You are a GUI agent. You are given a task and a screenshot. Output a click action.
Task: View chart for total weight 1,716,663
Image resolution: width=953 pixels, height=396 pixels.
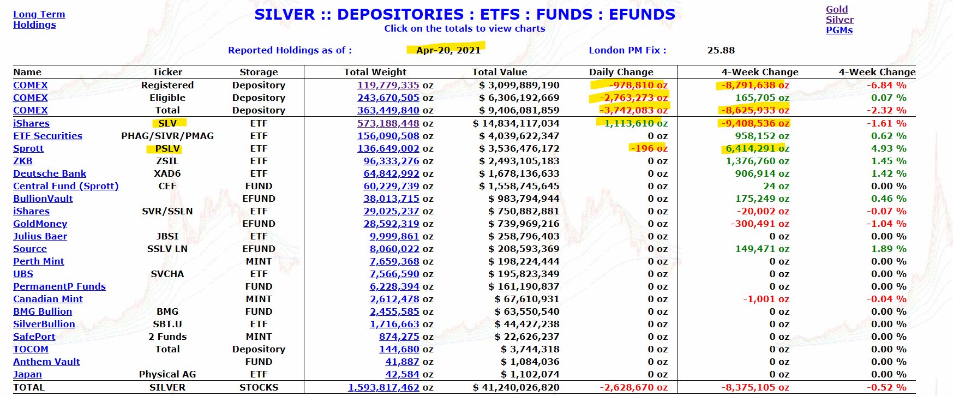[394, 324]
